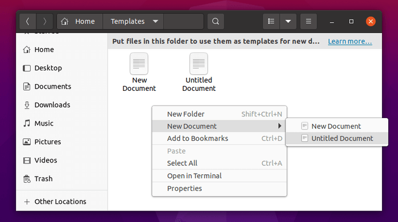Image resolution: width=398 pixels, height=222 pixels.
Task: Expand the New Document submenu arrow
Action: click(280, 126)
